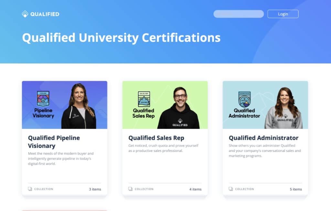Image resolution: width=331 pixels, height=211 pixels.
Task: Open the Qualified Sales Rep title link
Action: coord(156,138)
